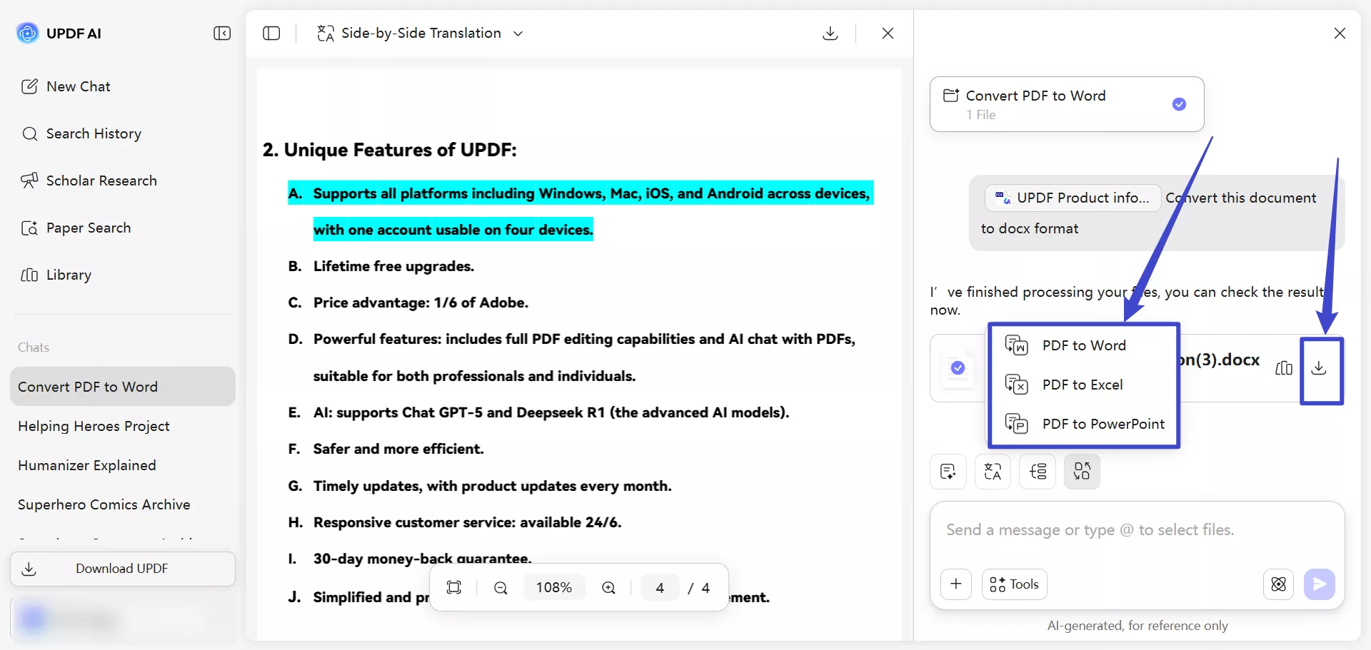Screen dimensions: 1371x650
Task: Click the Download UPDF button
Action: point(121,569)
